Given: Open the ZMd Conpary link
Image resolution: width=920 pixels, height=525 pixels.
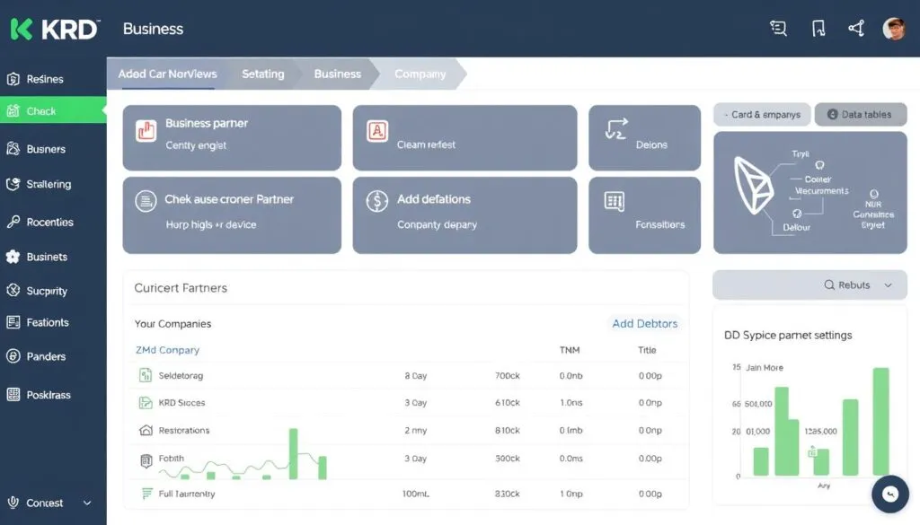Looking at the screenshot, I should [x=167, y=350].
